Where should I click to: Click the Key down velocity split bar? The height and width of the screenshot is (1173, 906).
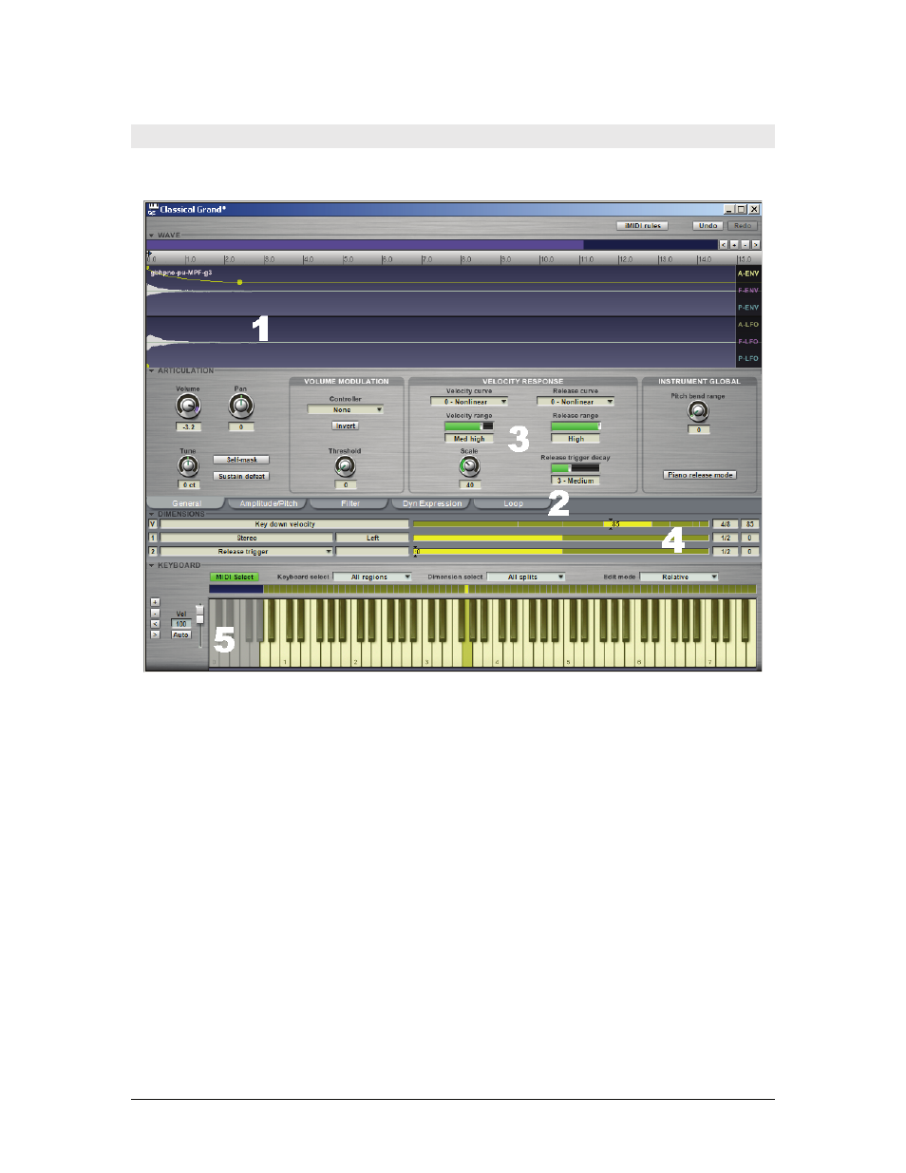[x=561, y=524]
